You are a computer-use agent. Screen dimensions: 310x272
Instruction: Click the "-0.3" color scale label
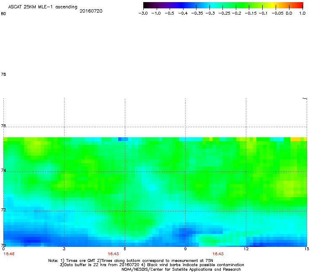click(x=210, y=13)
